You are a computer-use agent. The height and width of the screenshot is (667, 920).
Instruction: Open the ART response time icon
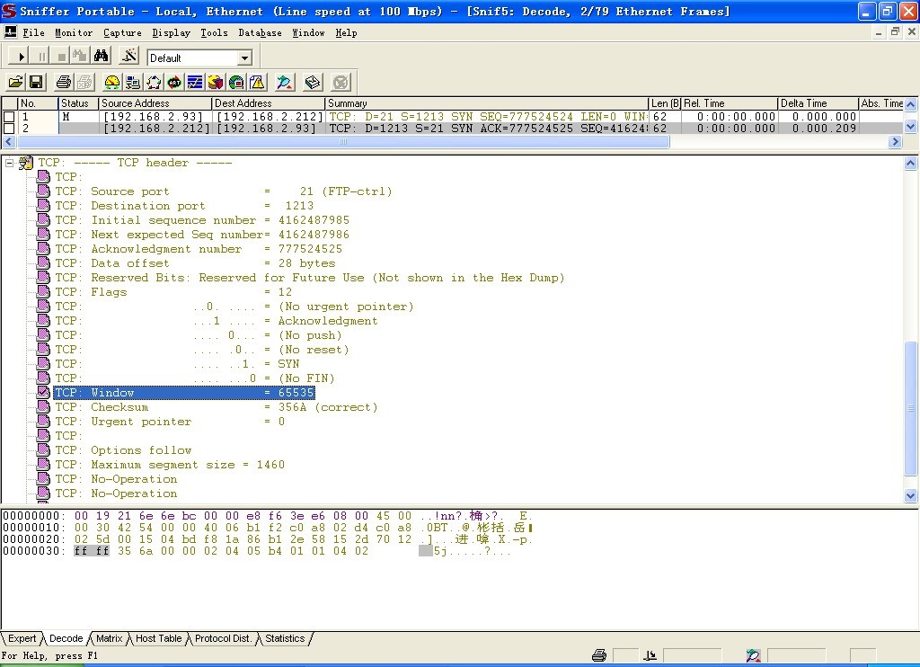tap(174, 82)
